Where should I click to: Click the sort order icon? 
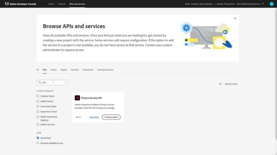point(220,84)
